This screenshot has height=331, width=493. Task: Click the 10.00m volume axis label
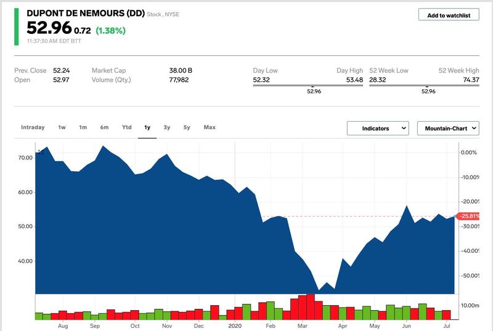(470, 305)
